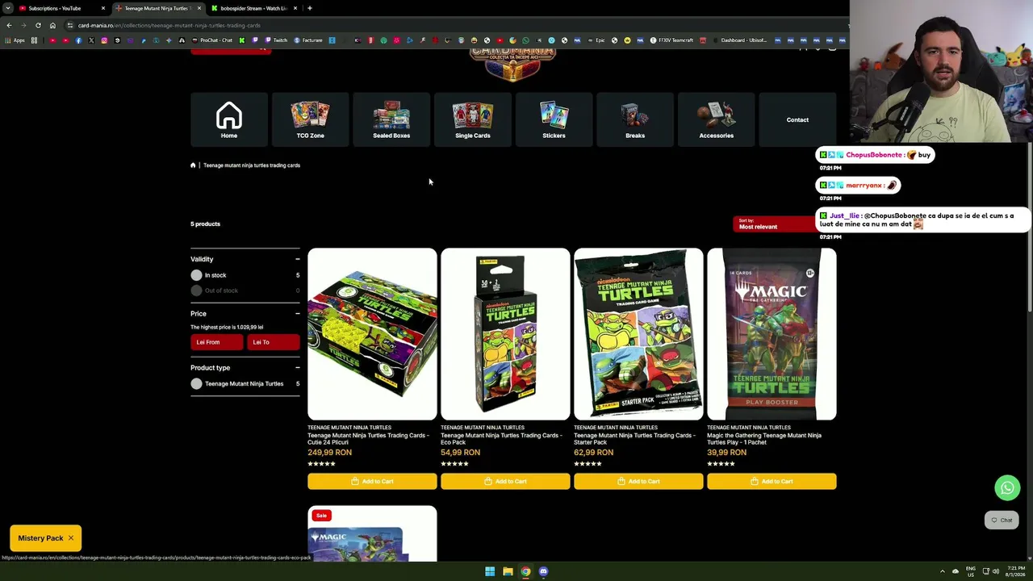Open the Single Cards category
The width and height of the screenshot is (1033, 581).
473,119
